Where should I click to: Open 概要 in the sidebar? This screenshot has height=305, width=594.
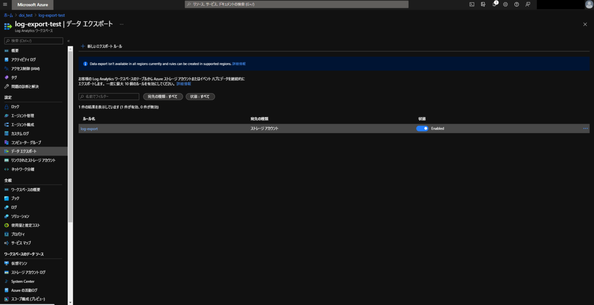(x=15, y=50)
